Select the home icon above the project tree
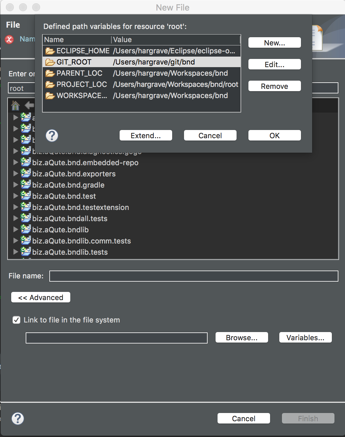This screenshot has width=345, height=437. click(x=15, y=105)
